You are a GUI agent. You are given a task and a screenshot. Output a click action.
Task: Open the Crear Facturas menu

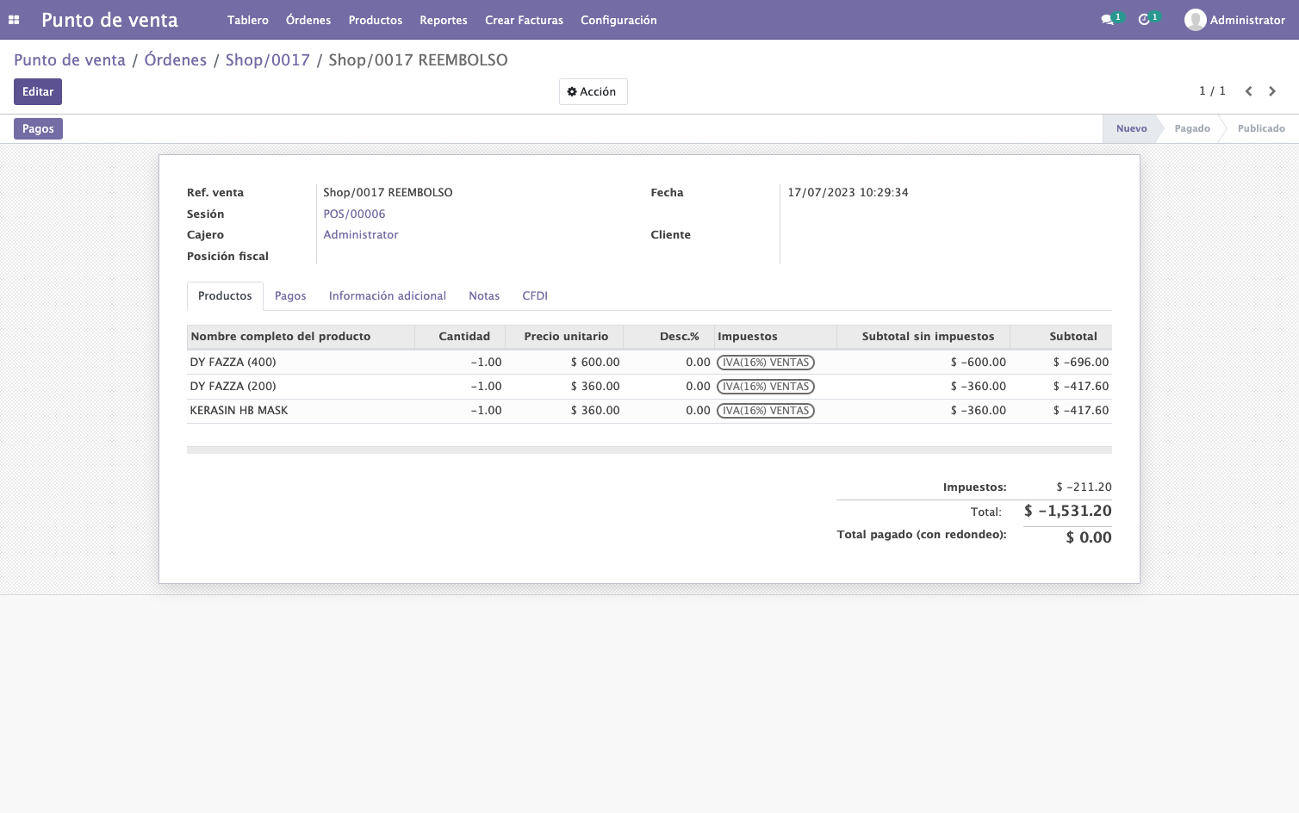(524, 20)
